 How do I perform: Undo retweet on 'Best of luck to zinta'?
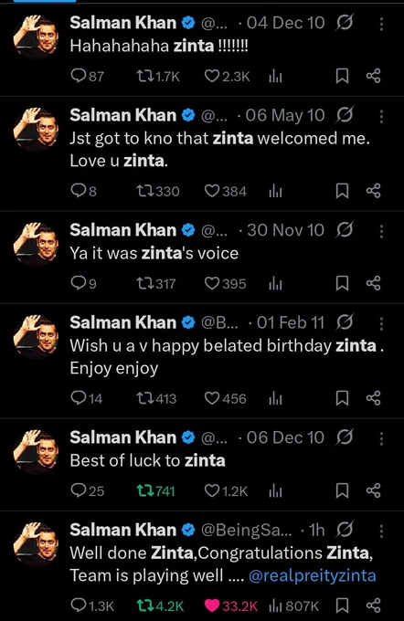155,491
